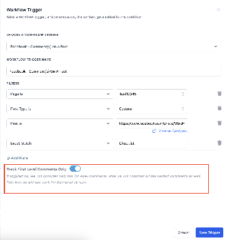Click the Cancel button
The height and width of the screenshot is (240, 227).
coord(184,232)
